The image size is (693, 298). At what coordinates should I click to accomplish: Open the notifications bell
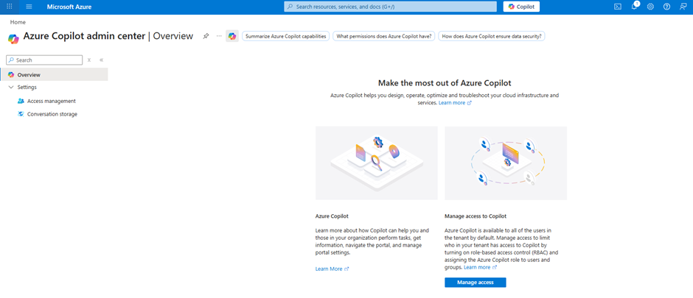pos(634,7)
